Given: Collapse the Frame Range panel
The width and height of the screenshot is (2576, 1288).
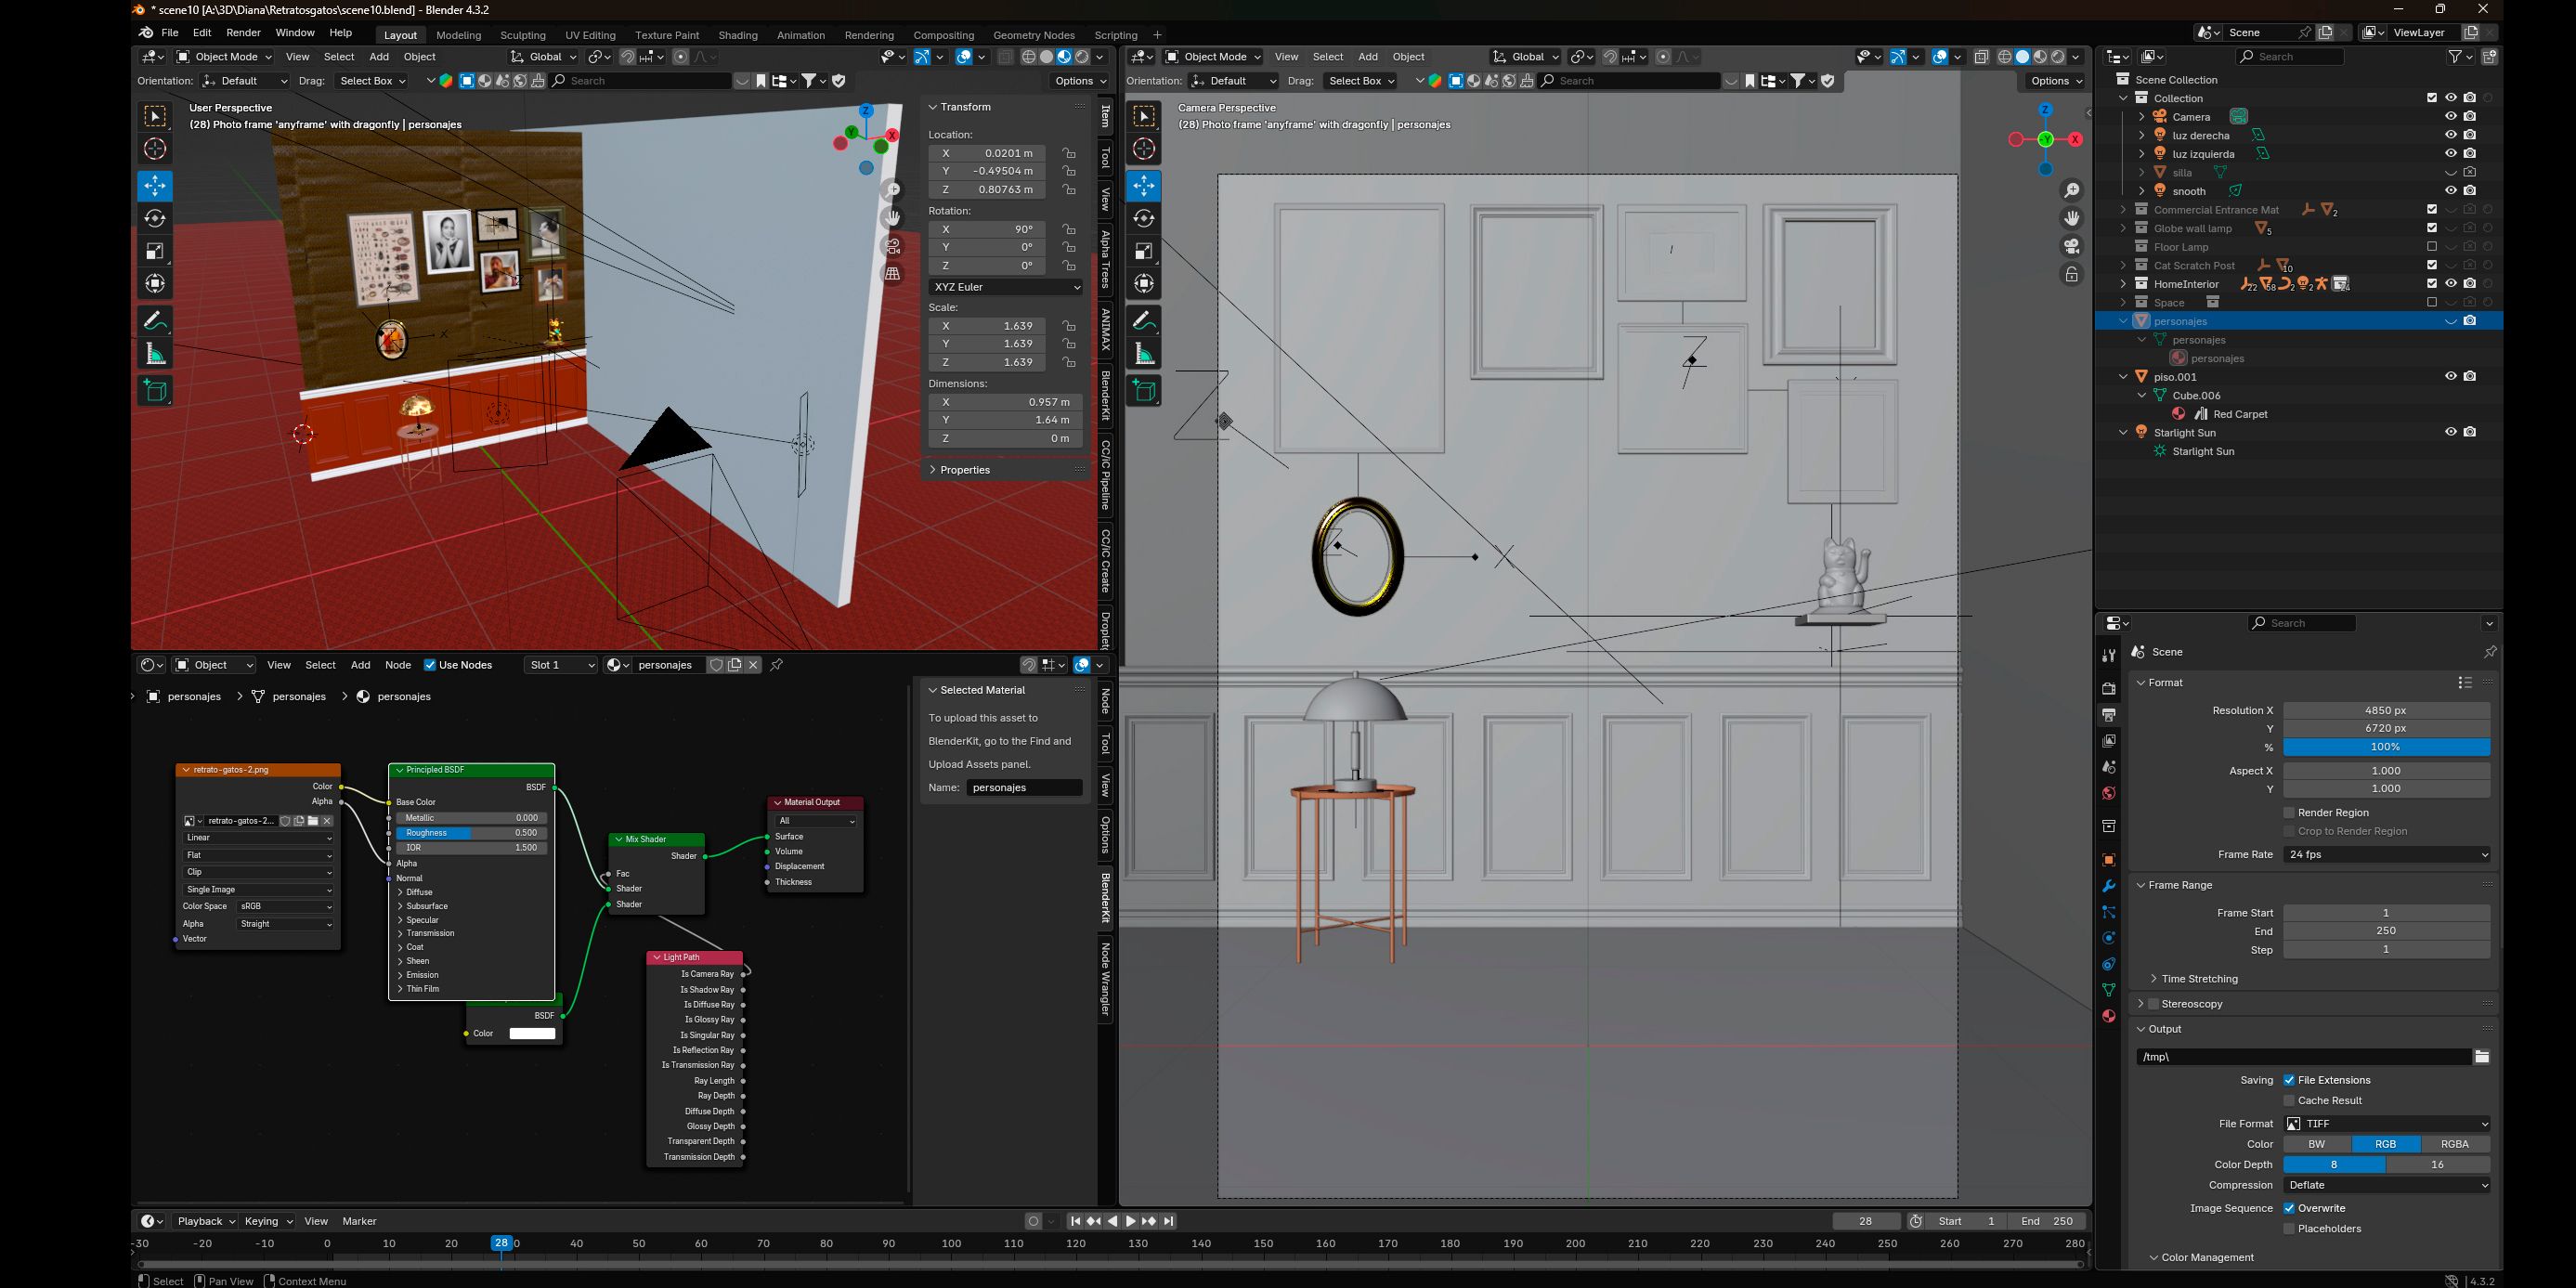Looking at the screenshot, I should (2180, 885).
